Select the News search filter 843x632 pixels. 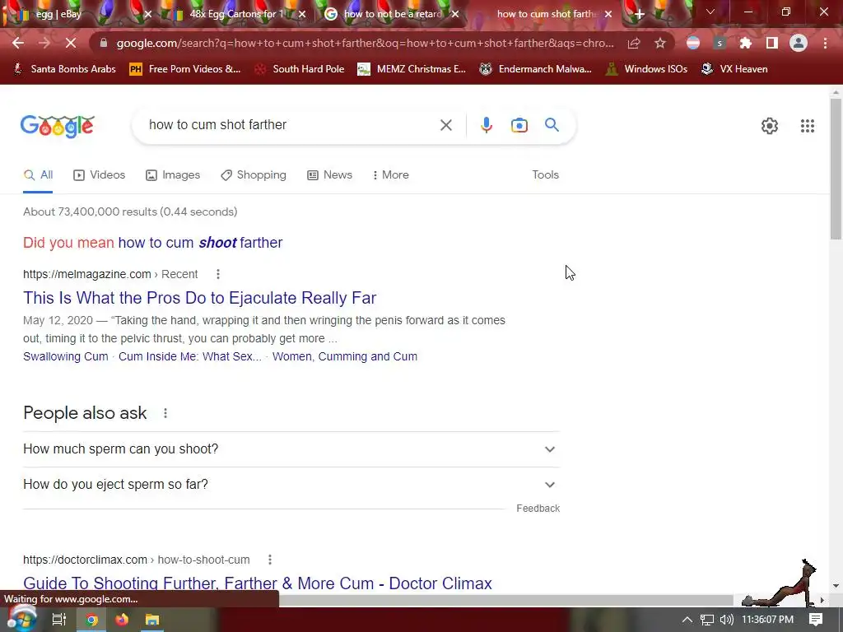pos(329,175)
